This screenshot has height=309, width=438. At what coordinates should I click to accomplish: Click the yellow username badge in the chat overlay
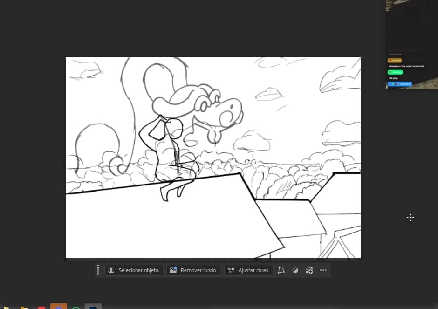(395, 60)
